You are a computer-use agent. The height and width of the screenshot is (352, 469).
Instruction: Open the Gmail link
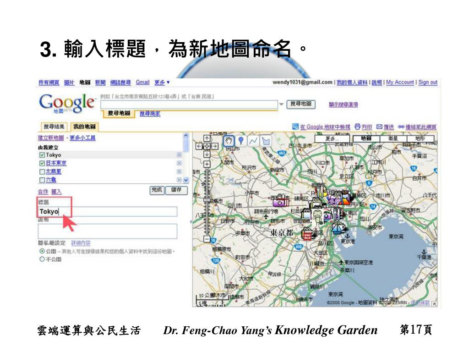coord(142,82)
